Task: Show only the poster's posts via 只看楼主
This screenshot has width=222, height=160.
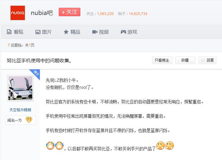Action: pyautogui.click(x=162, y=60)
